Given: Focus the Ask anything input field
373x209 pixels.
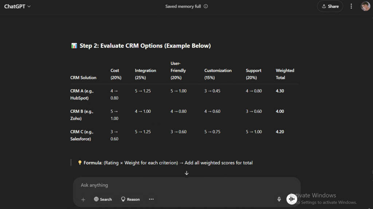Looking at the screenshot, I should click(187, 185).
